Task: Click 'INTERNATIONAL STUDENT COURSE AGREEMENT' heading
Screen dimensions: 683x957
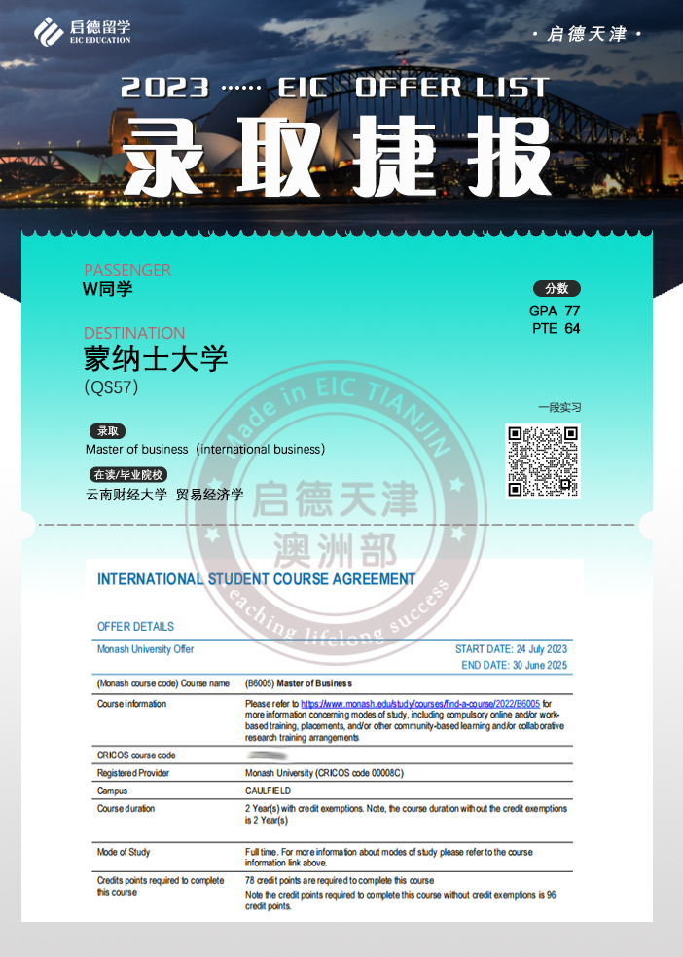Action: tap(256, 579)
